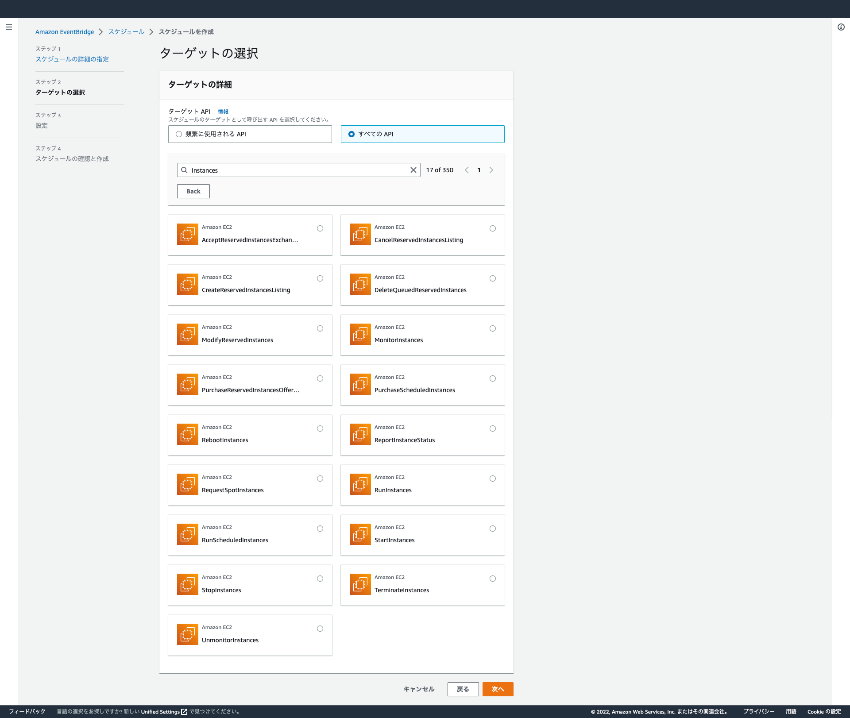The image size is (850, 718).
Task: Focus the Instances search input field
Action: click(299, 170)
